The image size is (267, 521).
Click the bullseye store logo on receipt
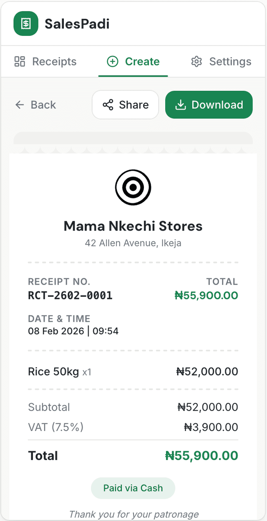tap(133, 187)
